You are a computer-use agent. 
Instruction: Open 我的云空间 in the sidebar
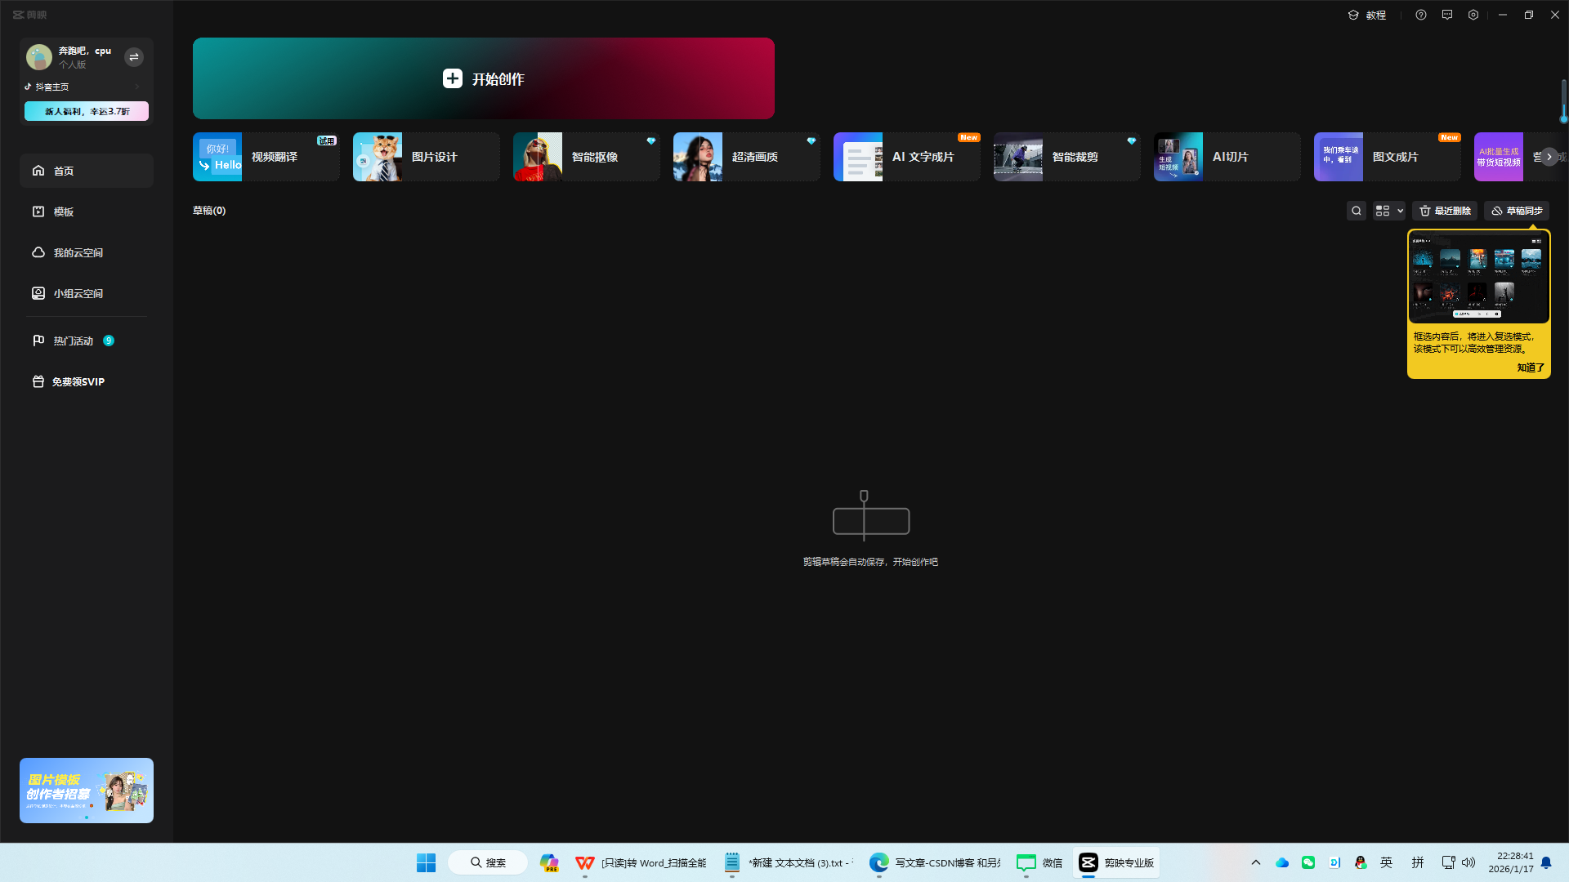point(78,252)
